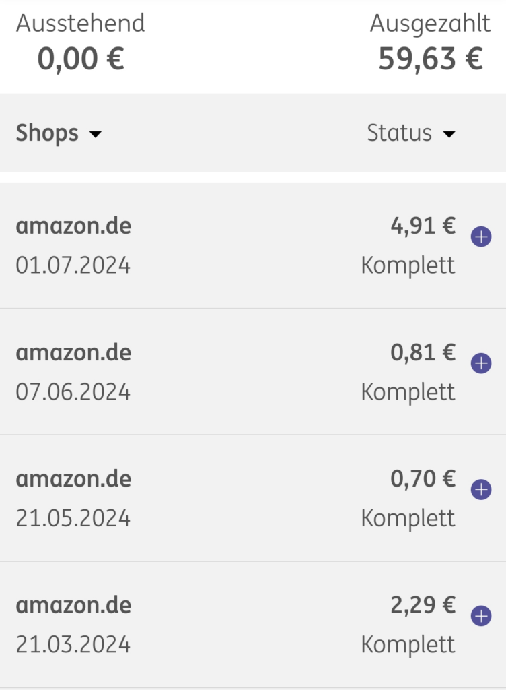Select the Shops column header label

pyautogui.click(x=47, y=133)
